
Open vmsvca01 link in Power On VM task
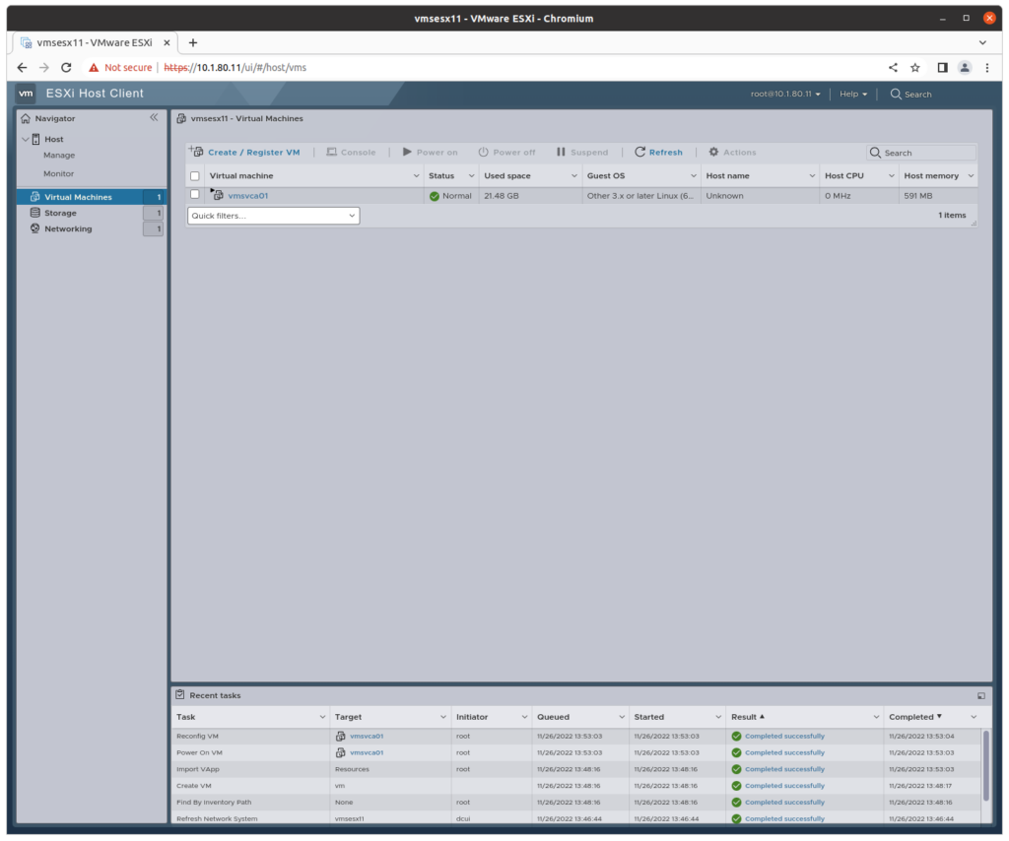click(367, 753)
